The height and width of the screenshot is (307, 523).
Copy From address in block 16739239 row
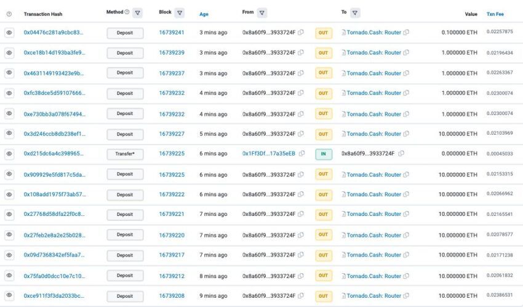coord(301,52)
